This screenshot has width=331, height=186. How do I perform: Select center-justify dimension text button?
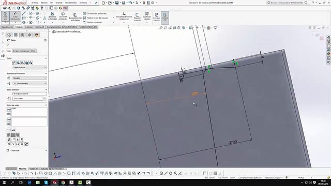click(13, 135)
